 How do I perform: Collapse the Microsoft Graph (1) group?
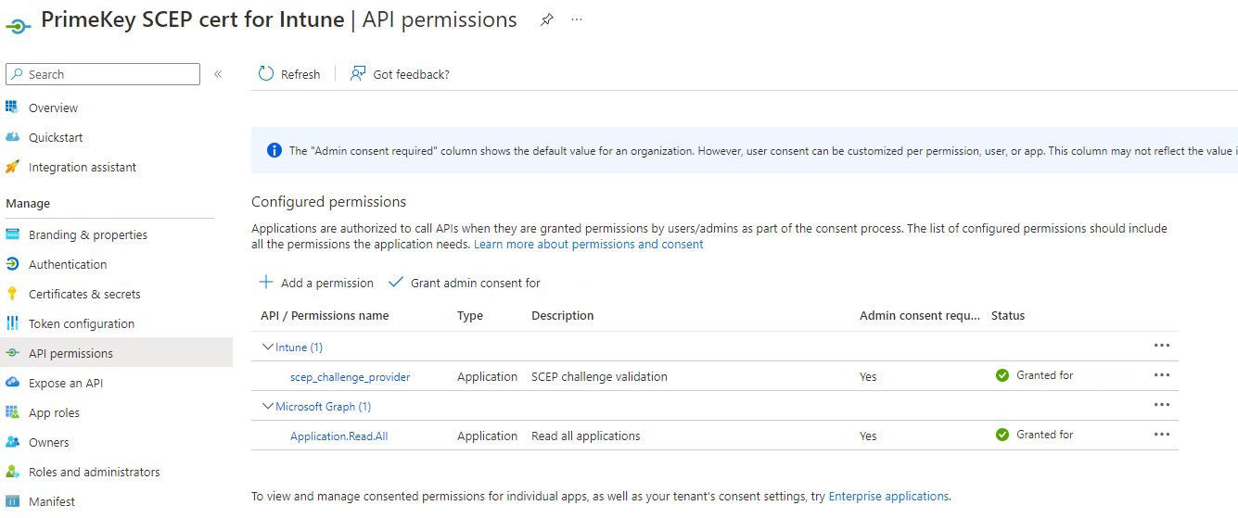[x=268, y=406]
